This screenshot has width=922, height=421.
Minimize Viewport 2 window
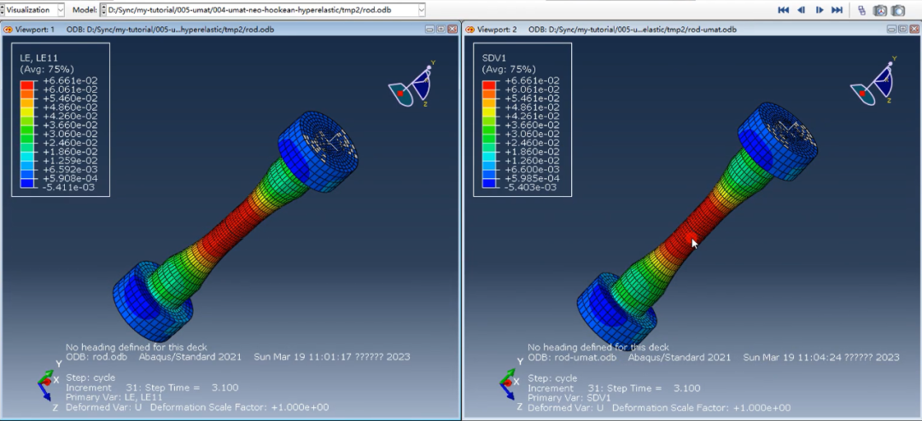pyautogui.click(x=890, y=29)
